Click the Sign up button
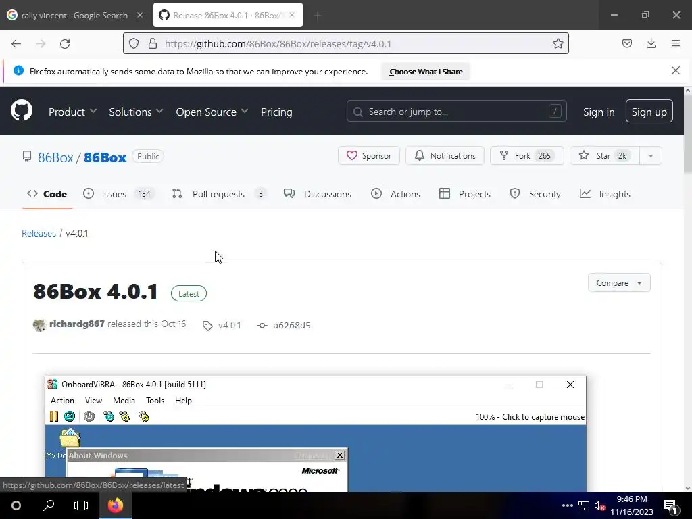This screenshot has height=519, width=692. [649, 112]
